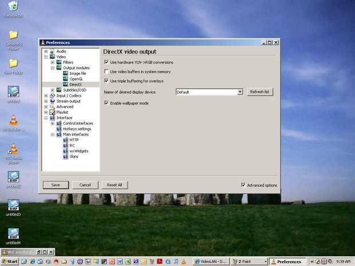Select the Advanced category icon

point(52,106)
